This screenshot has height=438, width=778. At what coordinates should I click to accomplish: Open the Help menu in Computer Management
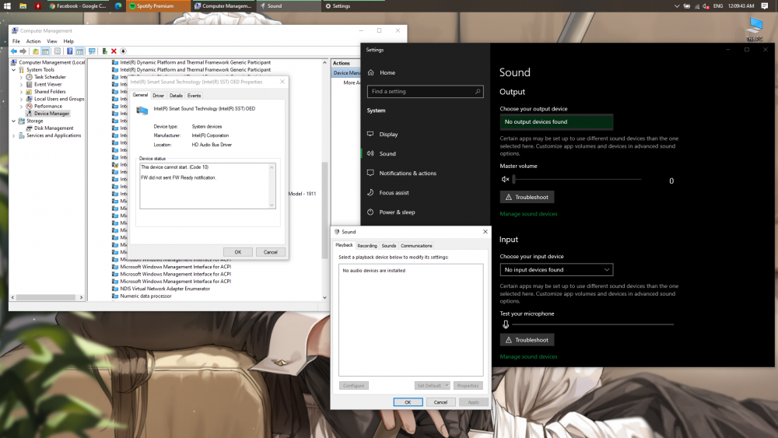pyautogui.click(x=68, y=41)
